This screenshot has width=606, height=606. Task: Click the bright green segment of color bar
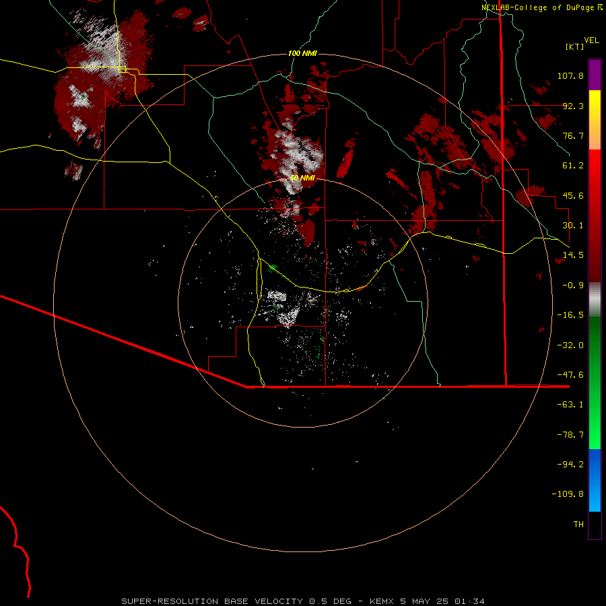[595, 382]
